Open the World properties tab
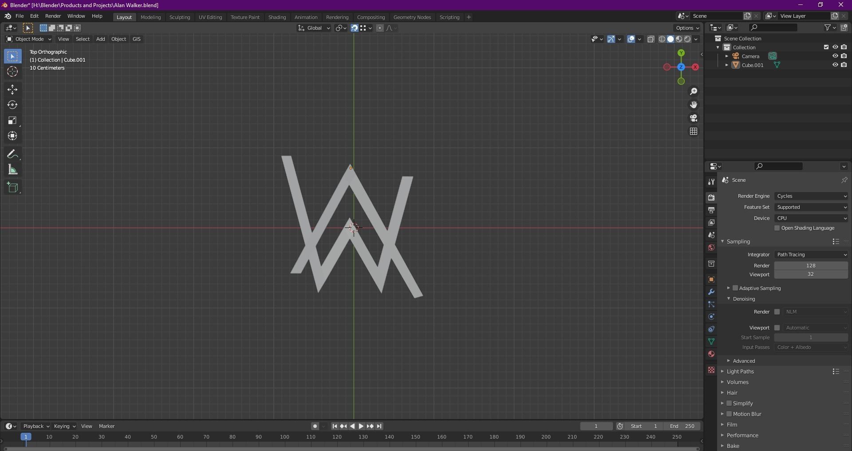Image resolution: width=852 pixels, height=451 pixels. (x=711, y=247)
